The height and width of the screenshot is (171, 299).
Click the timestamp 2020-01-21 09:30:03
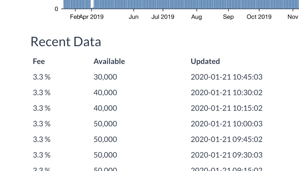point(227,155)
